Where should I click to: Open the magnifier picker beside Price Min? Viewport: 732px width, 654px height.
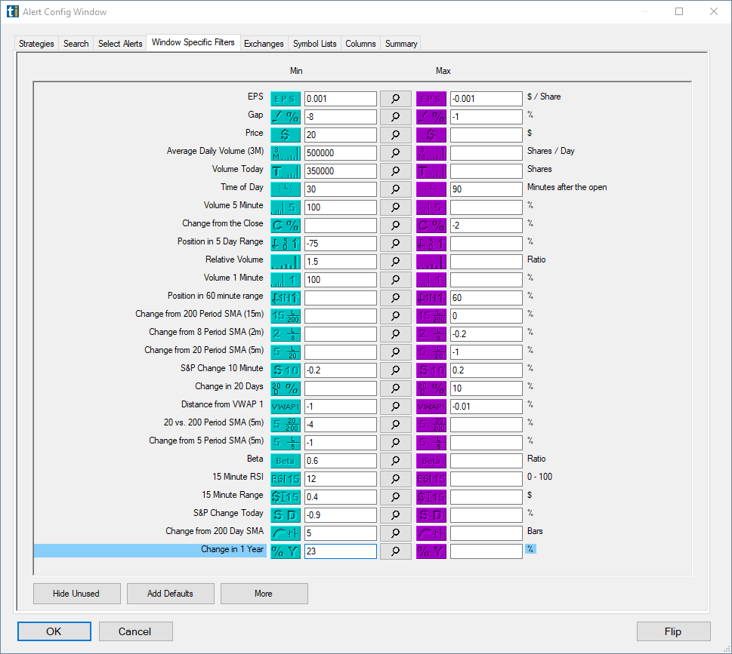point(395,134)
